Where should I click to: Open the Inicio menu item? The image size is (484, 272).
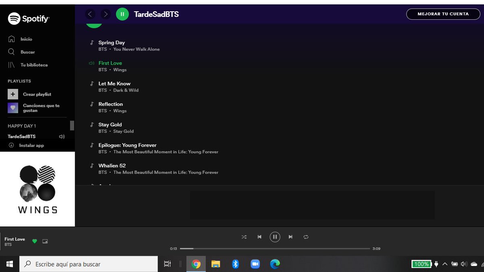click(x=26, y=39)
